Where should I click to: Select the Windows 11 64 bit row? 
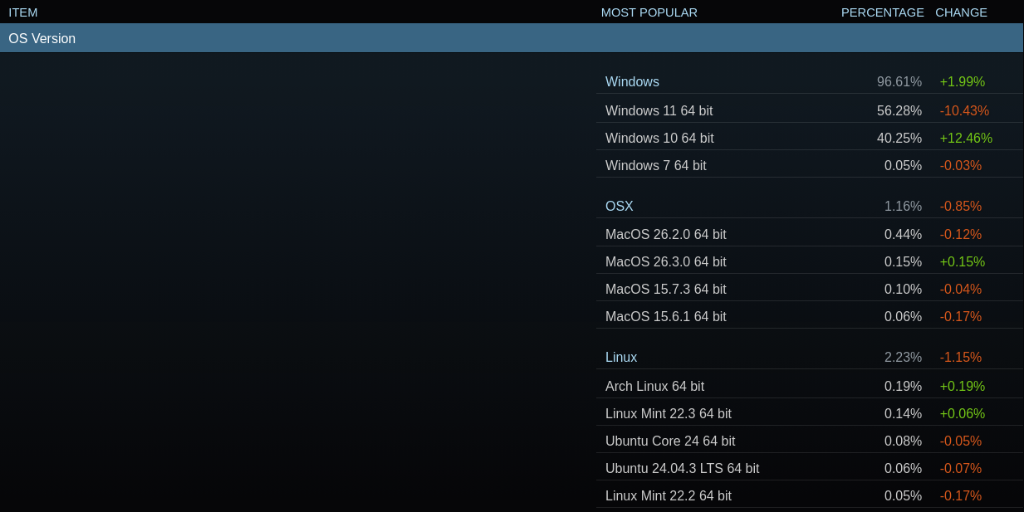(x=659, y=110)
